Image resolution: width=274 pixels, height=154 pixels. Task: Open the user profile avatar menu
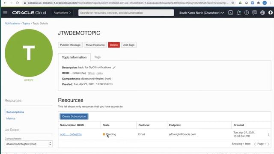point(270,12)
